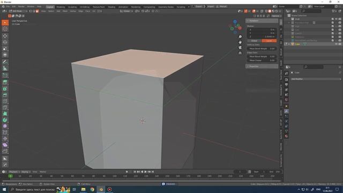Toggle Cube visibility eye in Outliner
343x193 pixels.
tap(336, 44)
